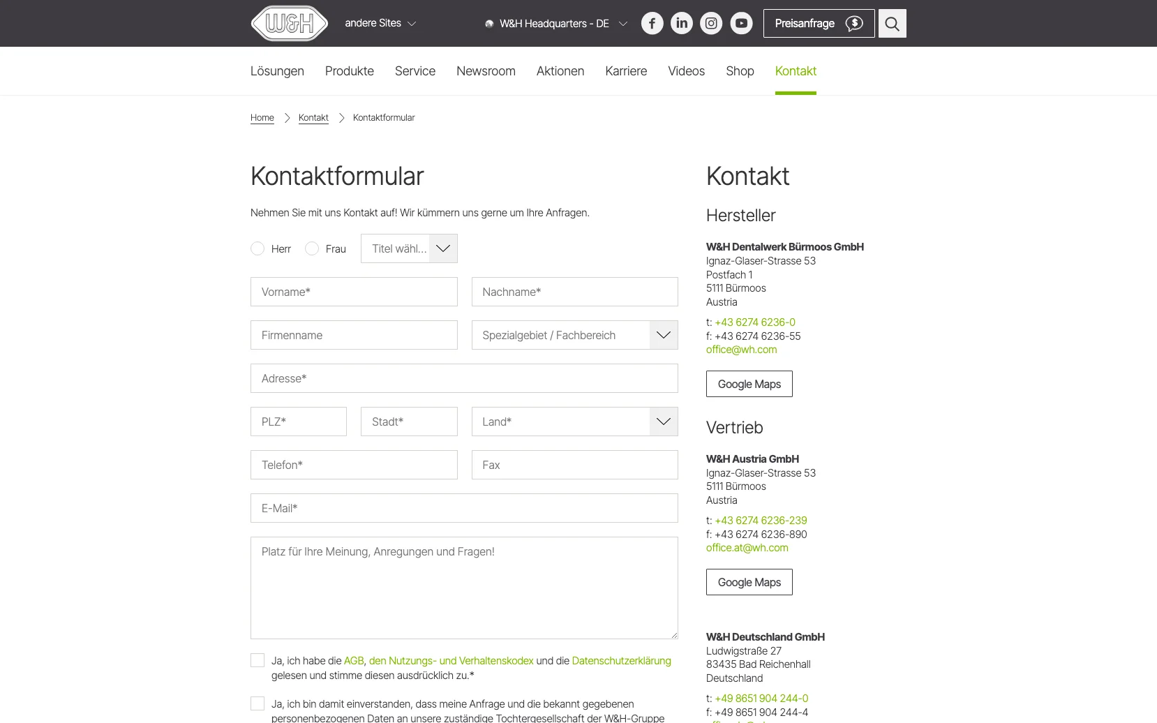The image size is (1157, 723).
Task: Open the Newsroom menu item
Action: [x=486, y=71]
